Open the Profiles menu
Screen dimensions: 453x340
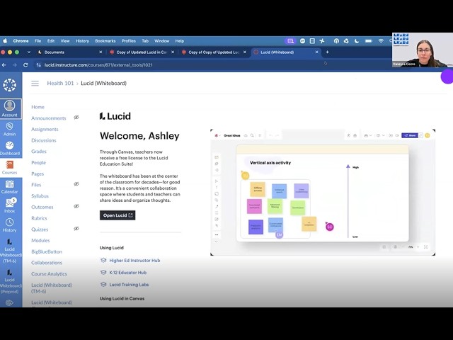[x=129, y=41]
